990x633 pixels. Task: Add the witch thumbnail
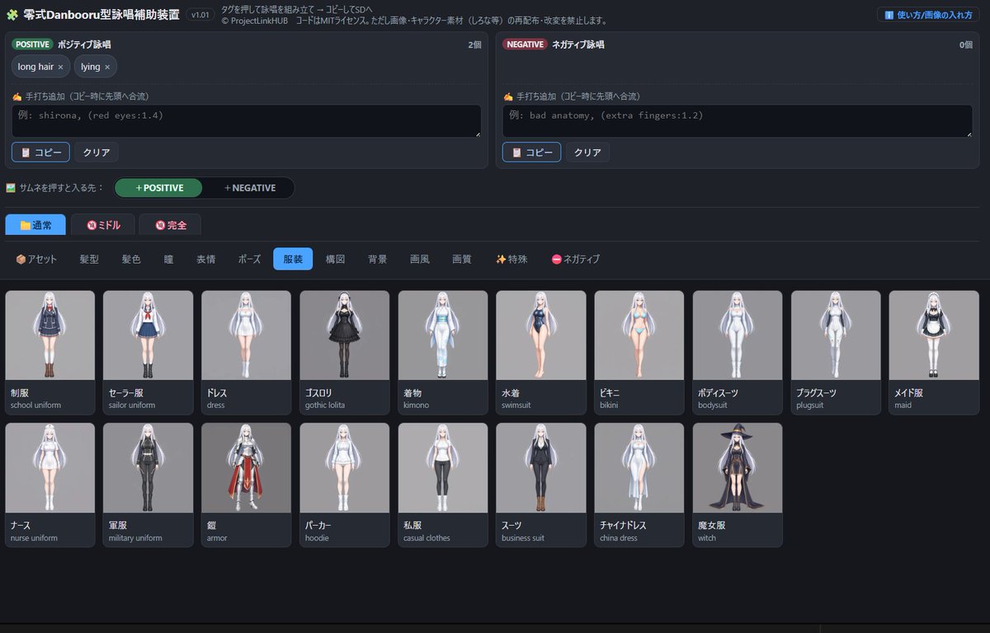(738, 485)
